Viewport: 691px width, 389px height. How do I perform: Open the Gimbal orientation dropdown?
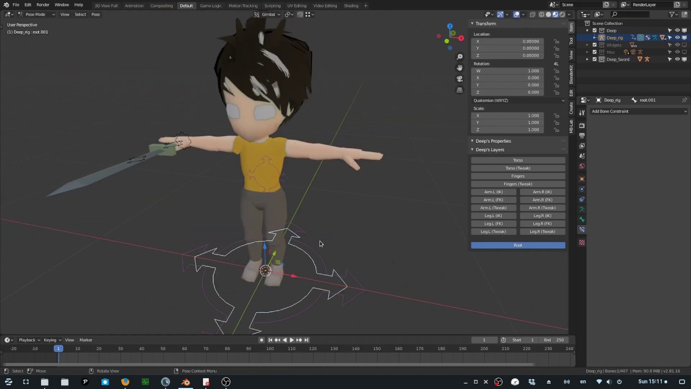coord(268,15)
